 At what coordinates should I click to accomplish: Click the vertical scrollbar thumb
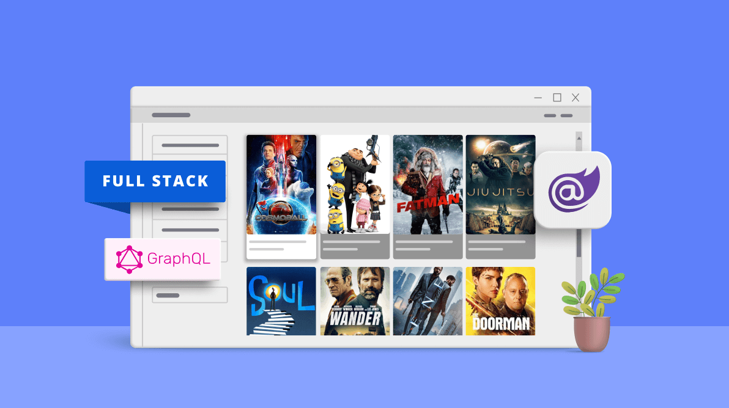pos(579,242)
